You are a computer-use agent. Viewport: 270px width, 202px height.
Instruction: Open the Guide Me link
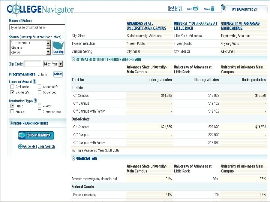coord(29,146)
